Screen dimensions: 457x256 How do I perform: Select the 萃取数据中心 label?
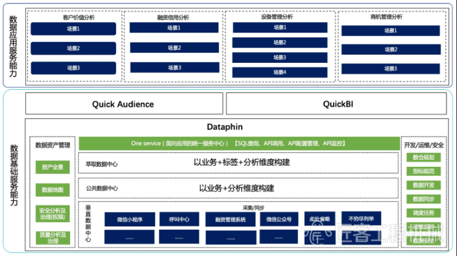pyautogui.click(x=102, y=164)
